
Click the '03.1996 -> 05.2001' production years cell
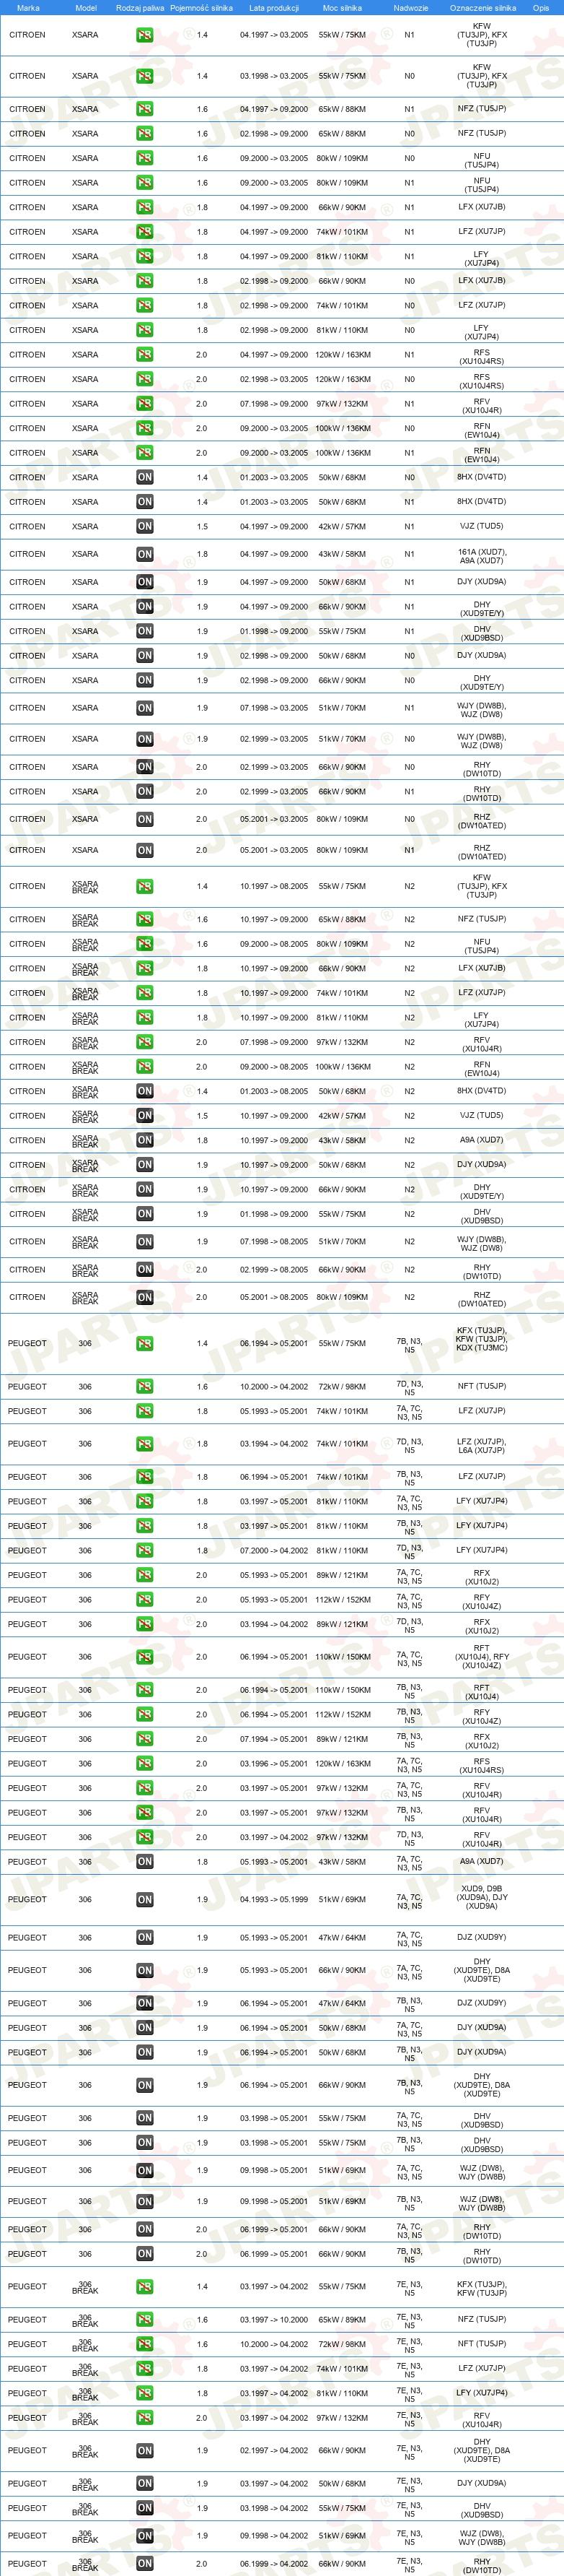coord(273,1764)
